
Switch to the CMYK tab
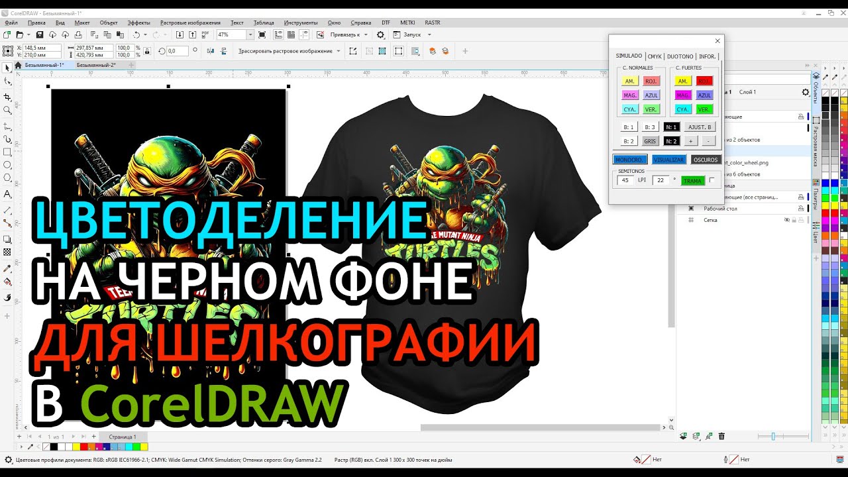655,56
